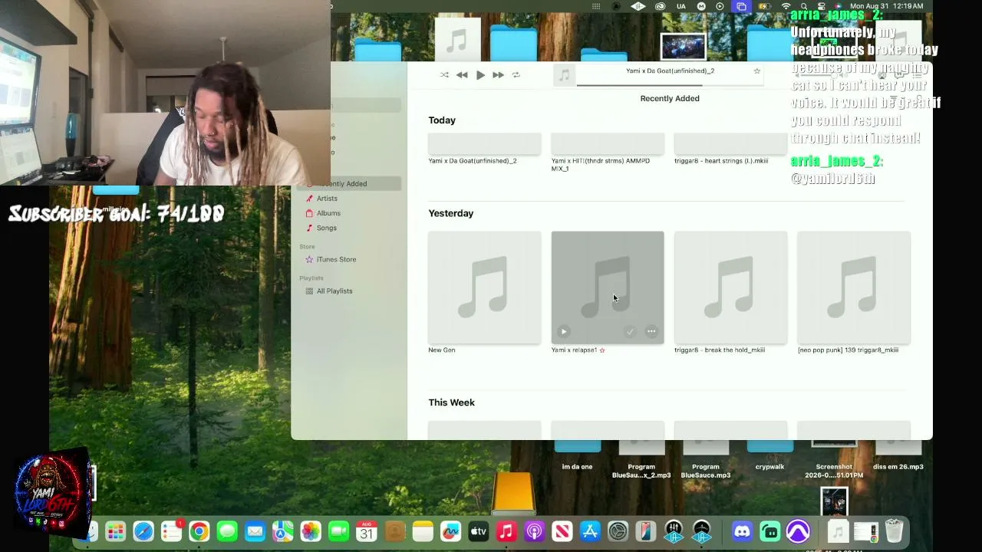
Task: Select the 'im da one' desktop folder
Action: pos(577,455)
